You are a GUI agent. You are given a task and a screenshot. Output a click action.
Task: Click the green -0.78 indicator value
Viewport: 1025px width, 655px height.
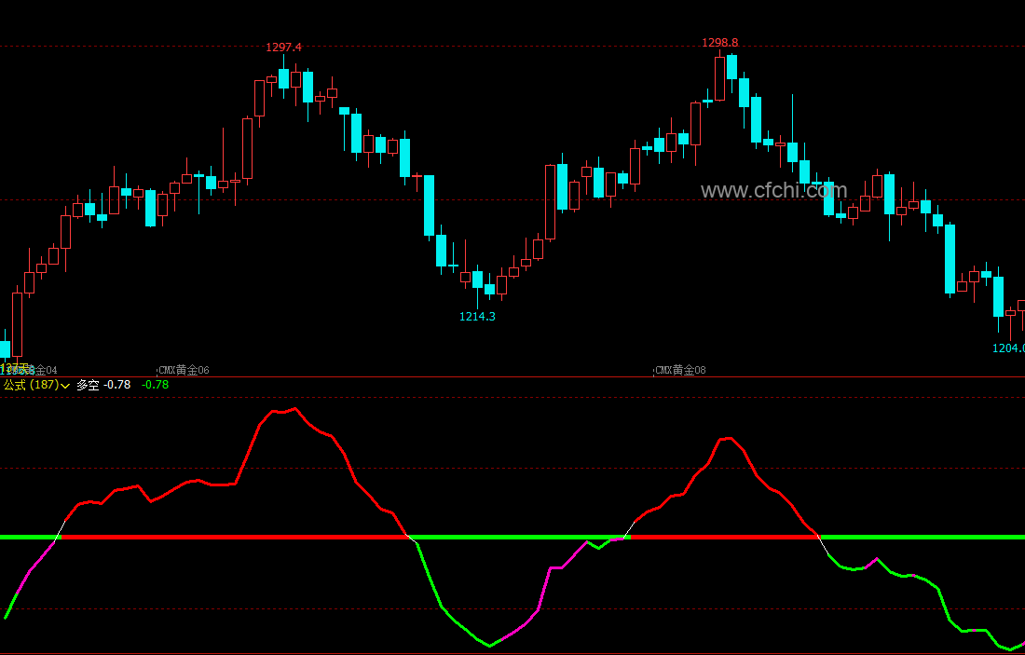[x=155, y=385]
